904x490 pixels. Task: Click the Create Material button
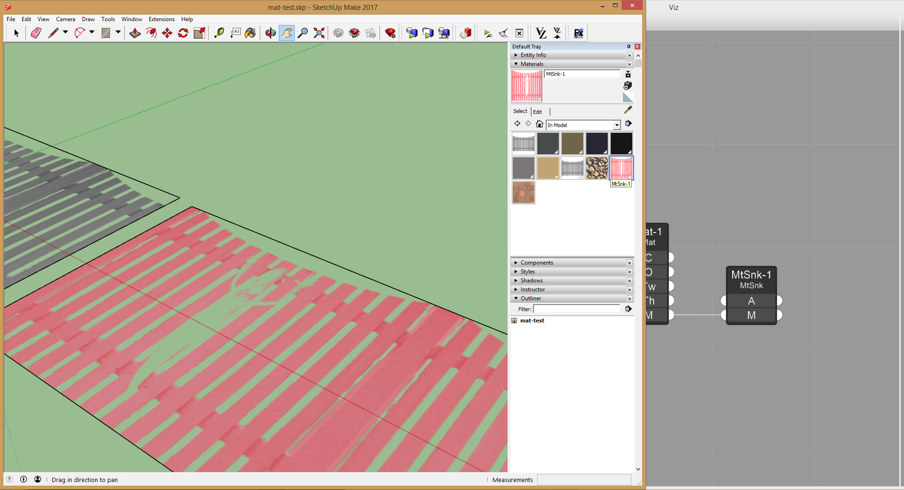[x=628, y=86]
